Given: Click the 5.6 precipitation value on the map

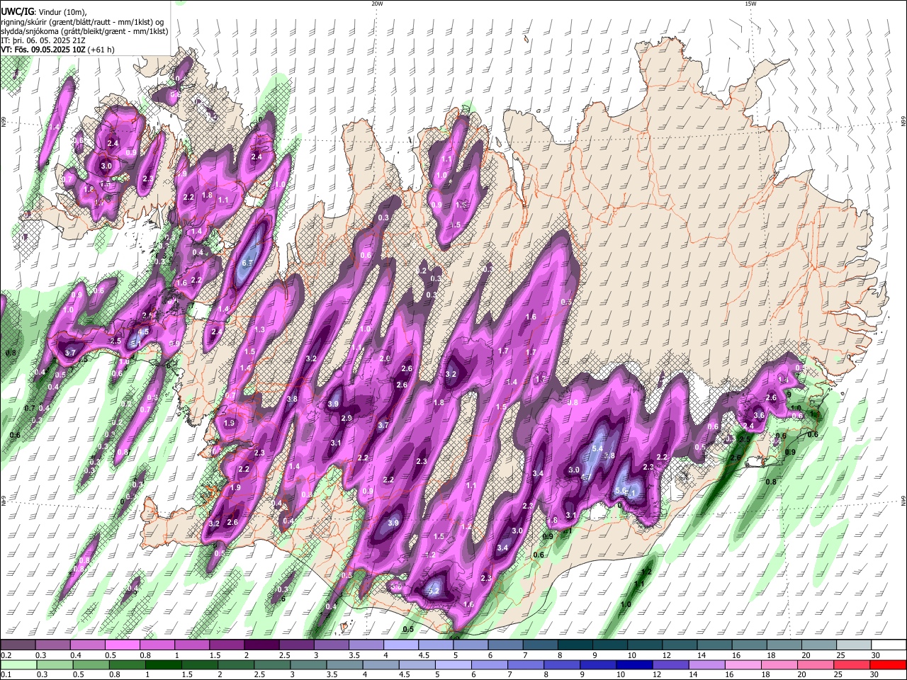Looking at the screenshot, I should point(621,490).
